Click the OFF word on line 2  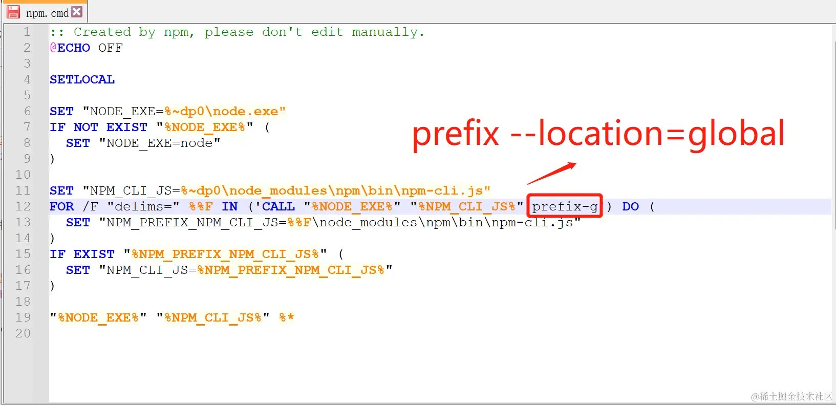(111, 48)
